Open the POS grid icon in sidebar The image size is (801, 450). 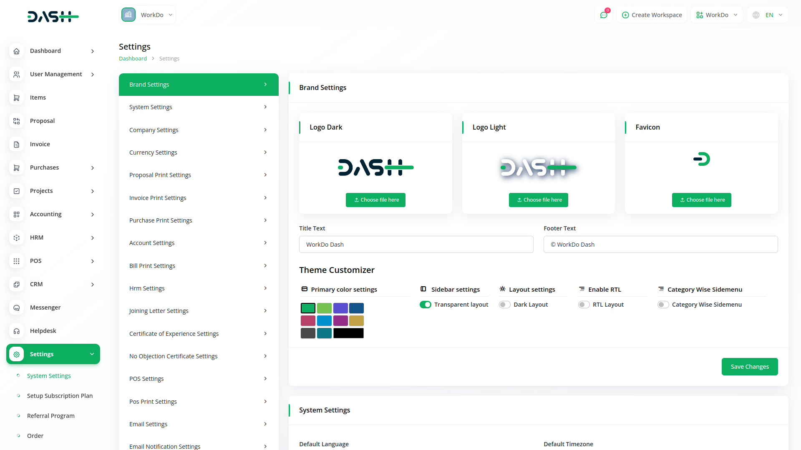(x=17, y=261)
